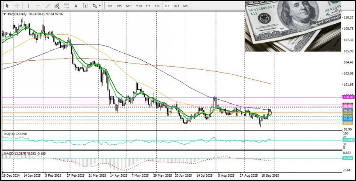Switch to H4 timeframe

point(157,6)
